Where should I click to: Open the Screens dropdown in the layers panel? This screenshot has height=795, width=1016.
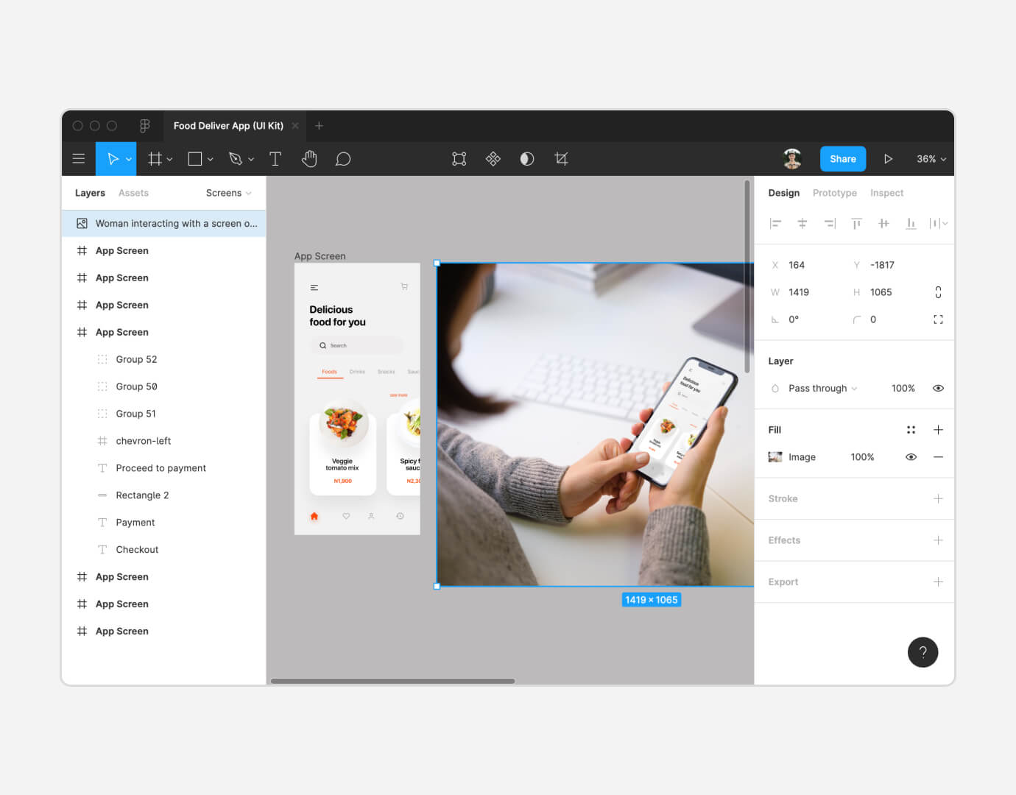point(228,192)
